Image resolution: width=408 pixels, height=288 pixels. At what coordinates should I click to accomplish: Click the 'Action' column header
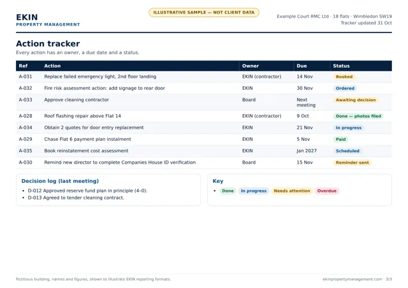click(x=52, y=66)
